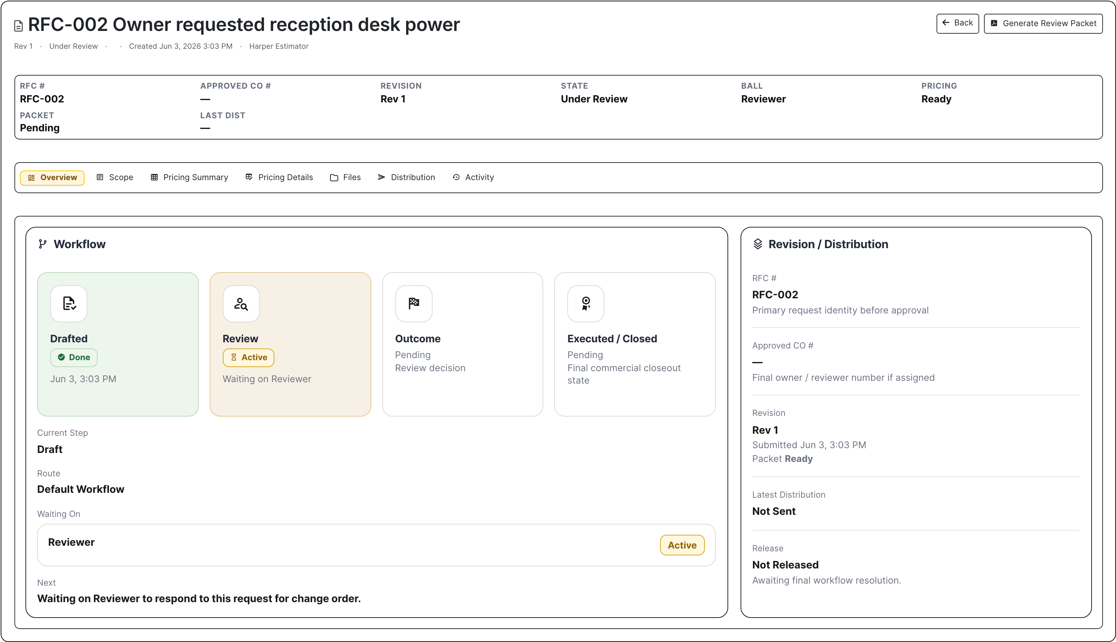
Task: Click 'Created Jun 3, 2026 3:03 PM' text
Action: point(180,46)
